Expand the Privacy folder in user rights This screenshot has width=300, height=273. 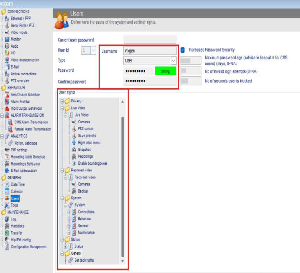tap(62, 101)
